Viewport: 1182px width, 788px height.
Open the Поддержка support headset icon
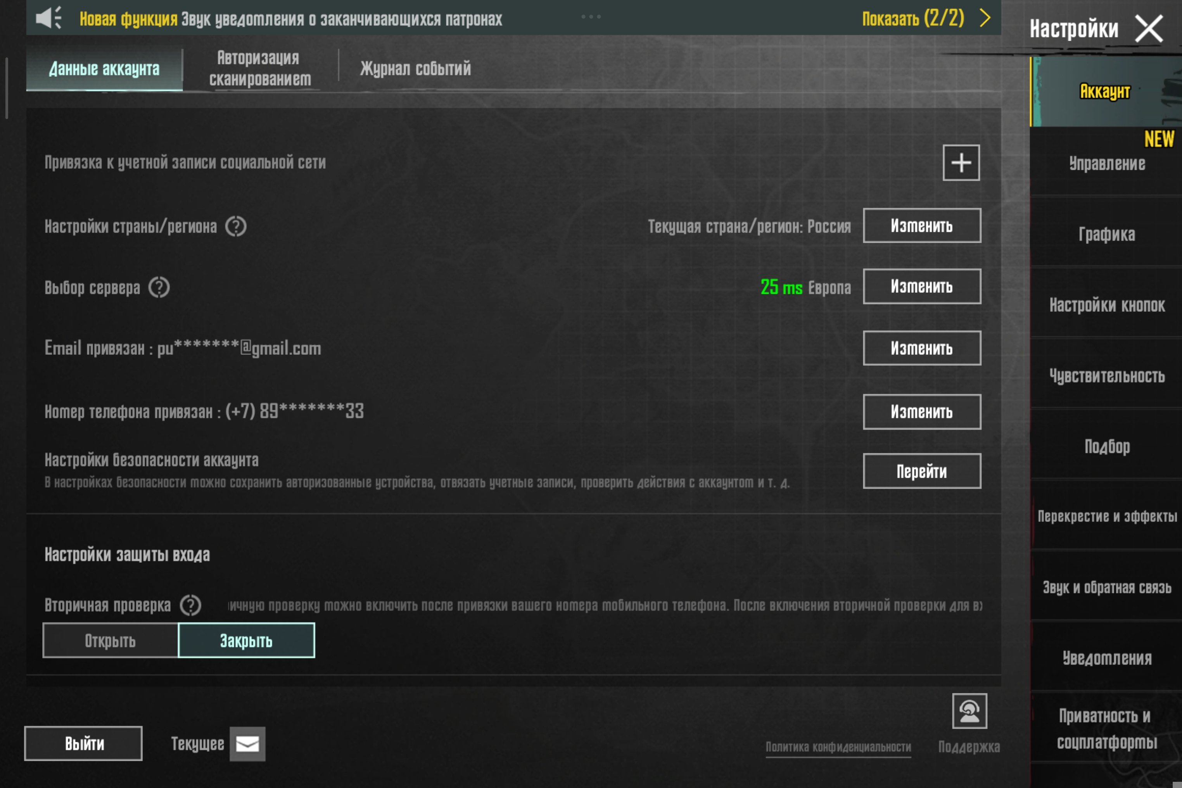pos(969,711)
